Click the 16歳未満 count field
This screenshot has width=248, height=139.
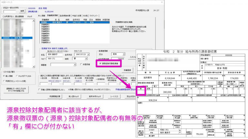67,84
